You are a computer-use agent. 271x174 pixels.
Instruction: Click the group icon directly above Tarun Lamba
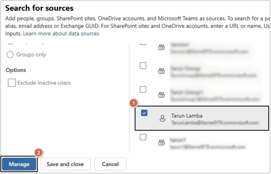[x=161, y=95]
